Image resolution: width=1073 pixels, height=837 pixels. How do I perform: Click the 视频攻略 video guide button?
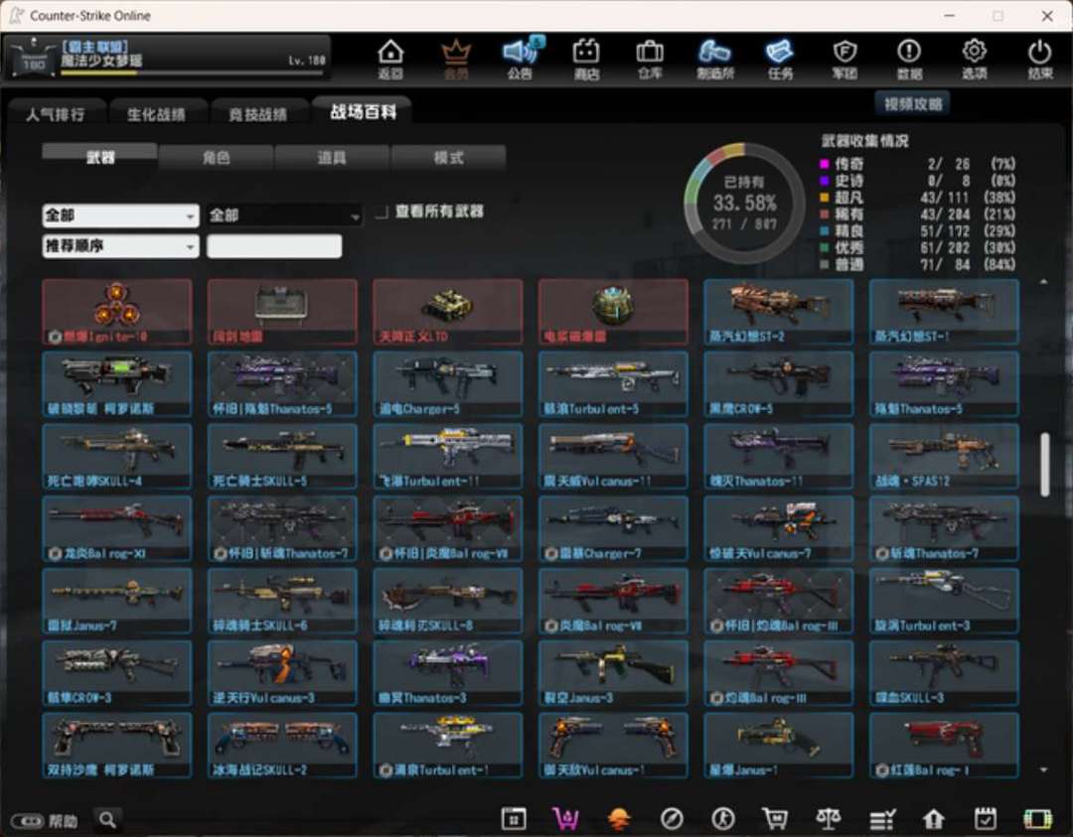pos(911,104)
